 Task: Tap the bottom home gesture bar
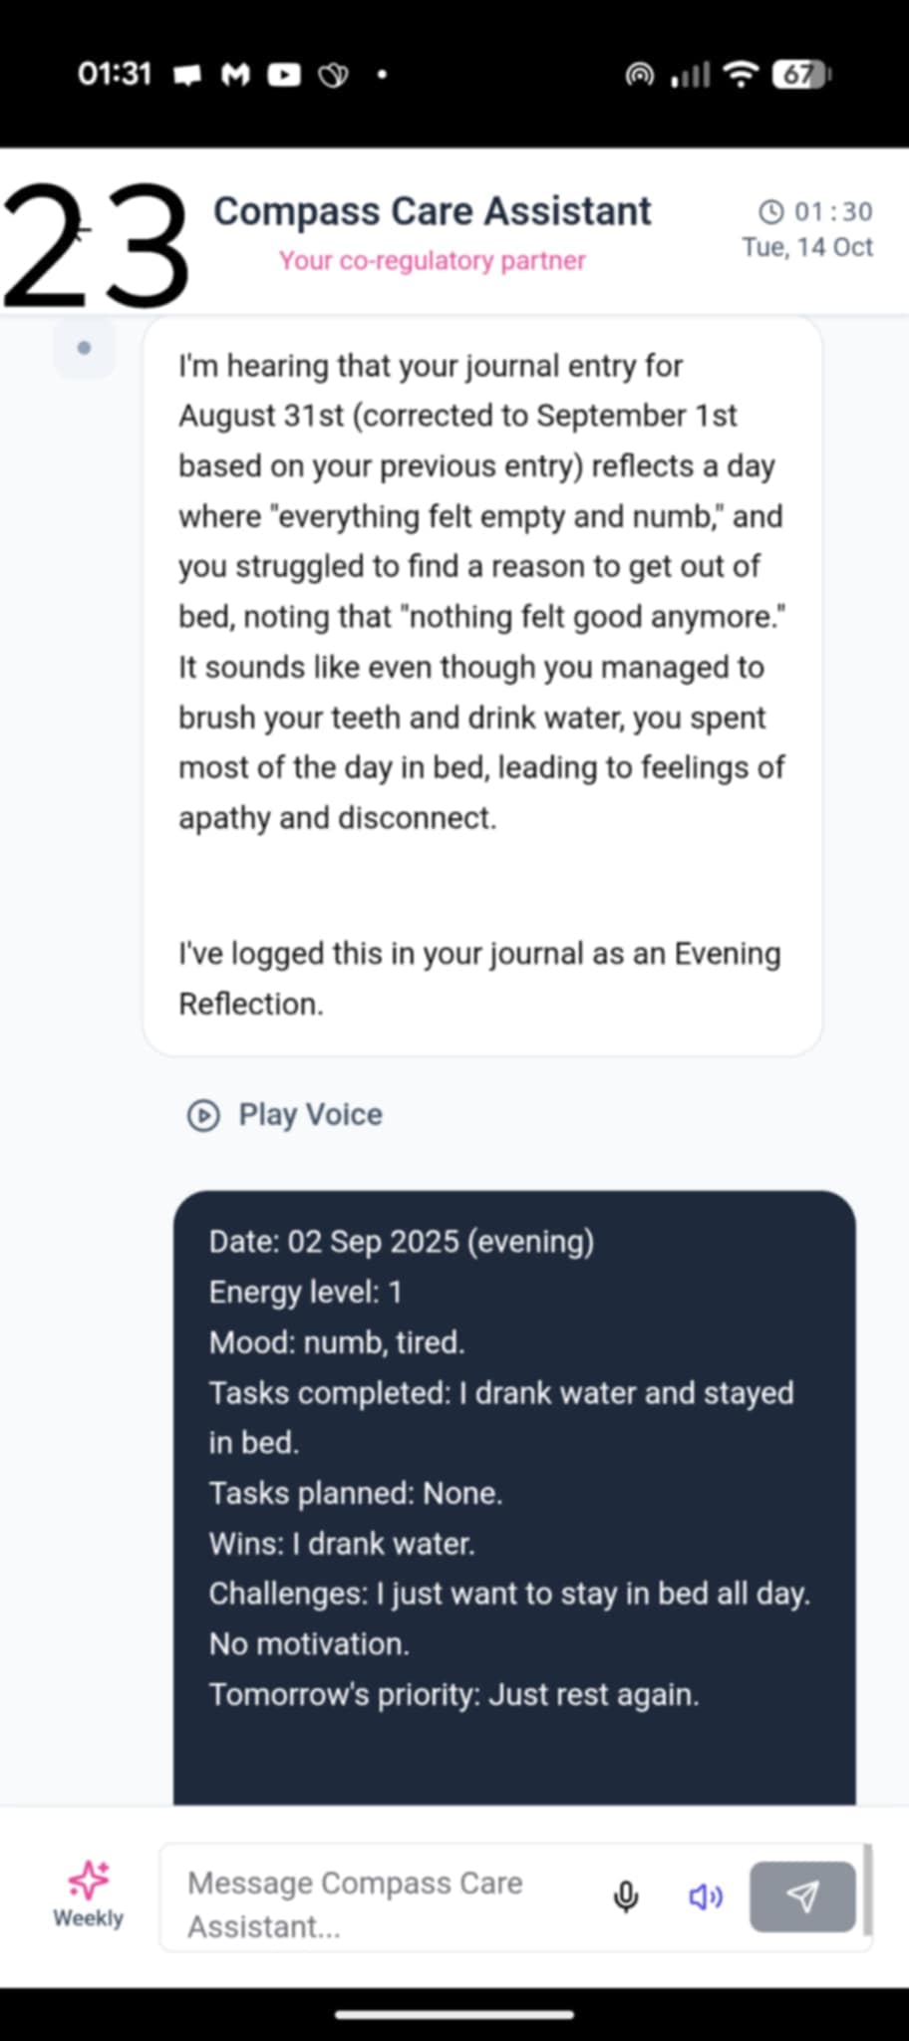454,2014
